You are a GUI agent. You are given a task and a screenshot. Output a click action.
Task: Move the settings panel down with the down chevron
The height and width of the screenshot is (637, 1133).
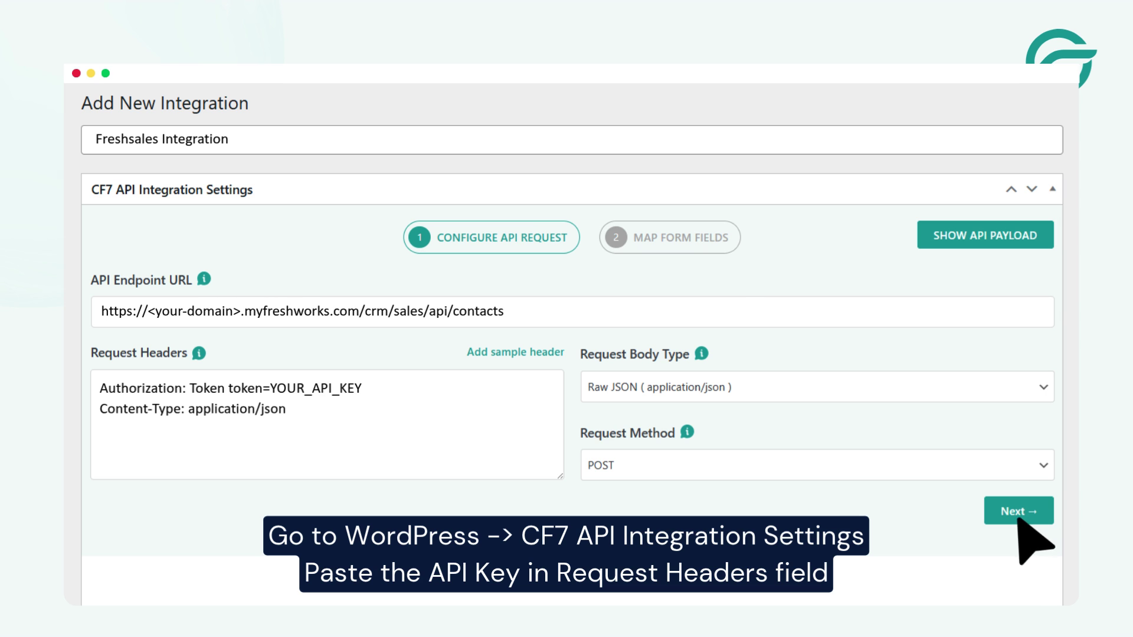tap(1032, 189)
